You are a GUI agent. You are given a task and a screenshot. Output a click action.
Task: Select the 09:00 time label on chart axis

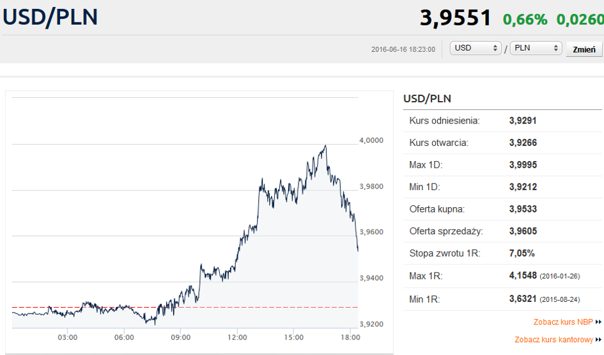(180, 337)
